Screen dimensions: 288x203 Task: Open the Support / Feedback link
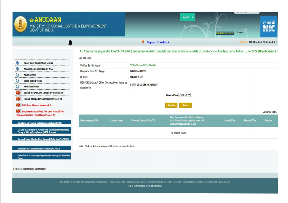click(x=158, y=42)
